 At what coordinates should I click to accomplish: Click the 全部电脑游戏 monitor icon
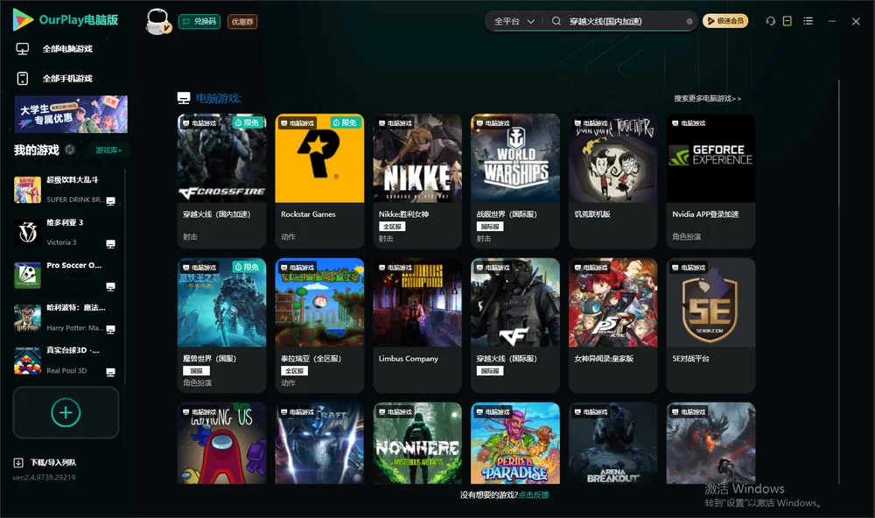tap(23, 49)
